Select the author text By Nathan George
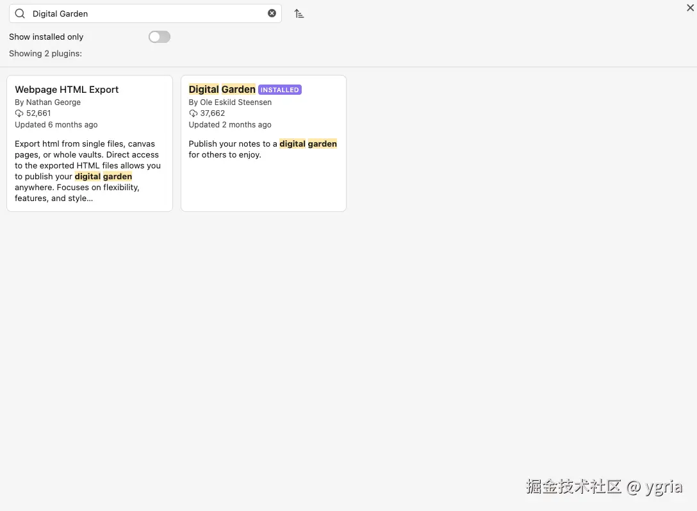 click(x=47, y=102)
